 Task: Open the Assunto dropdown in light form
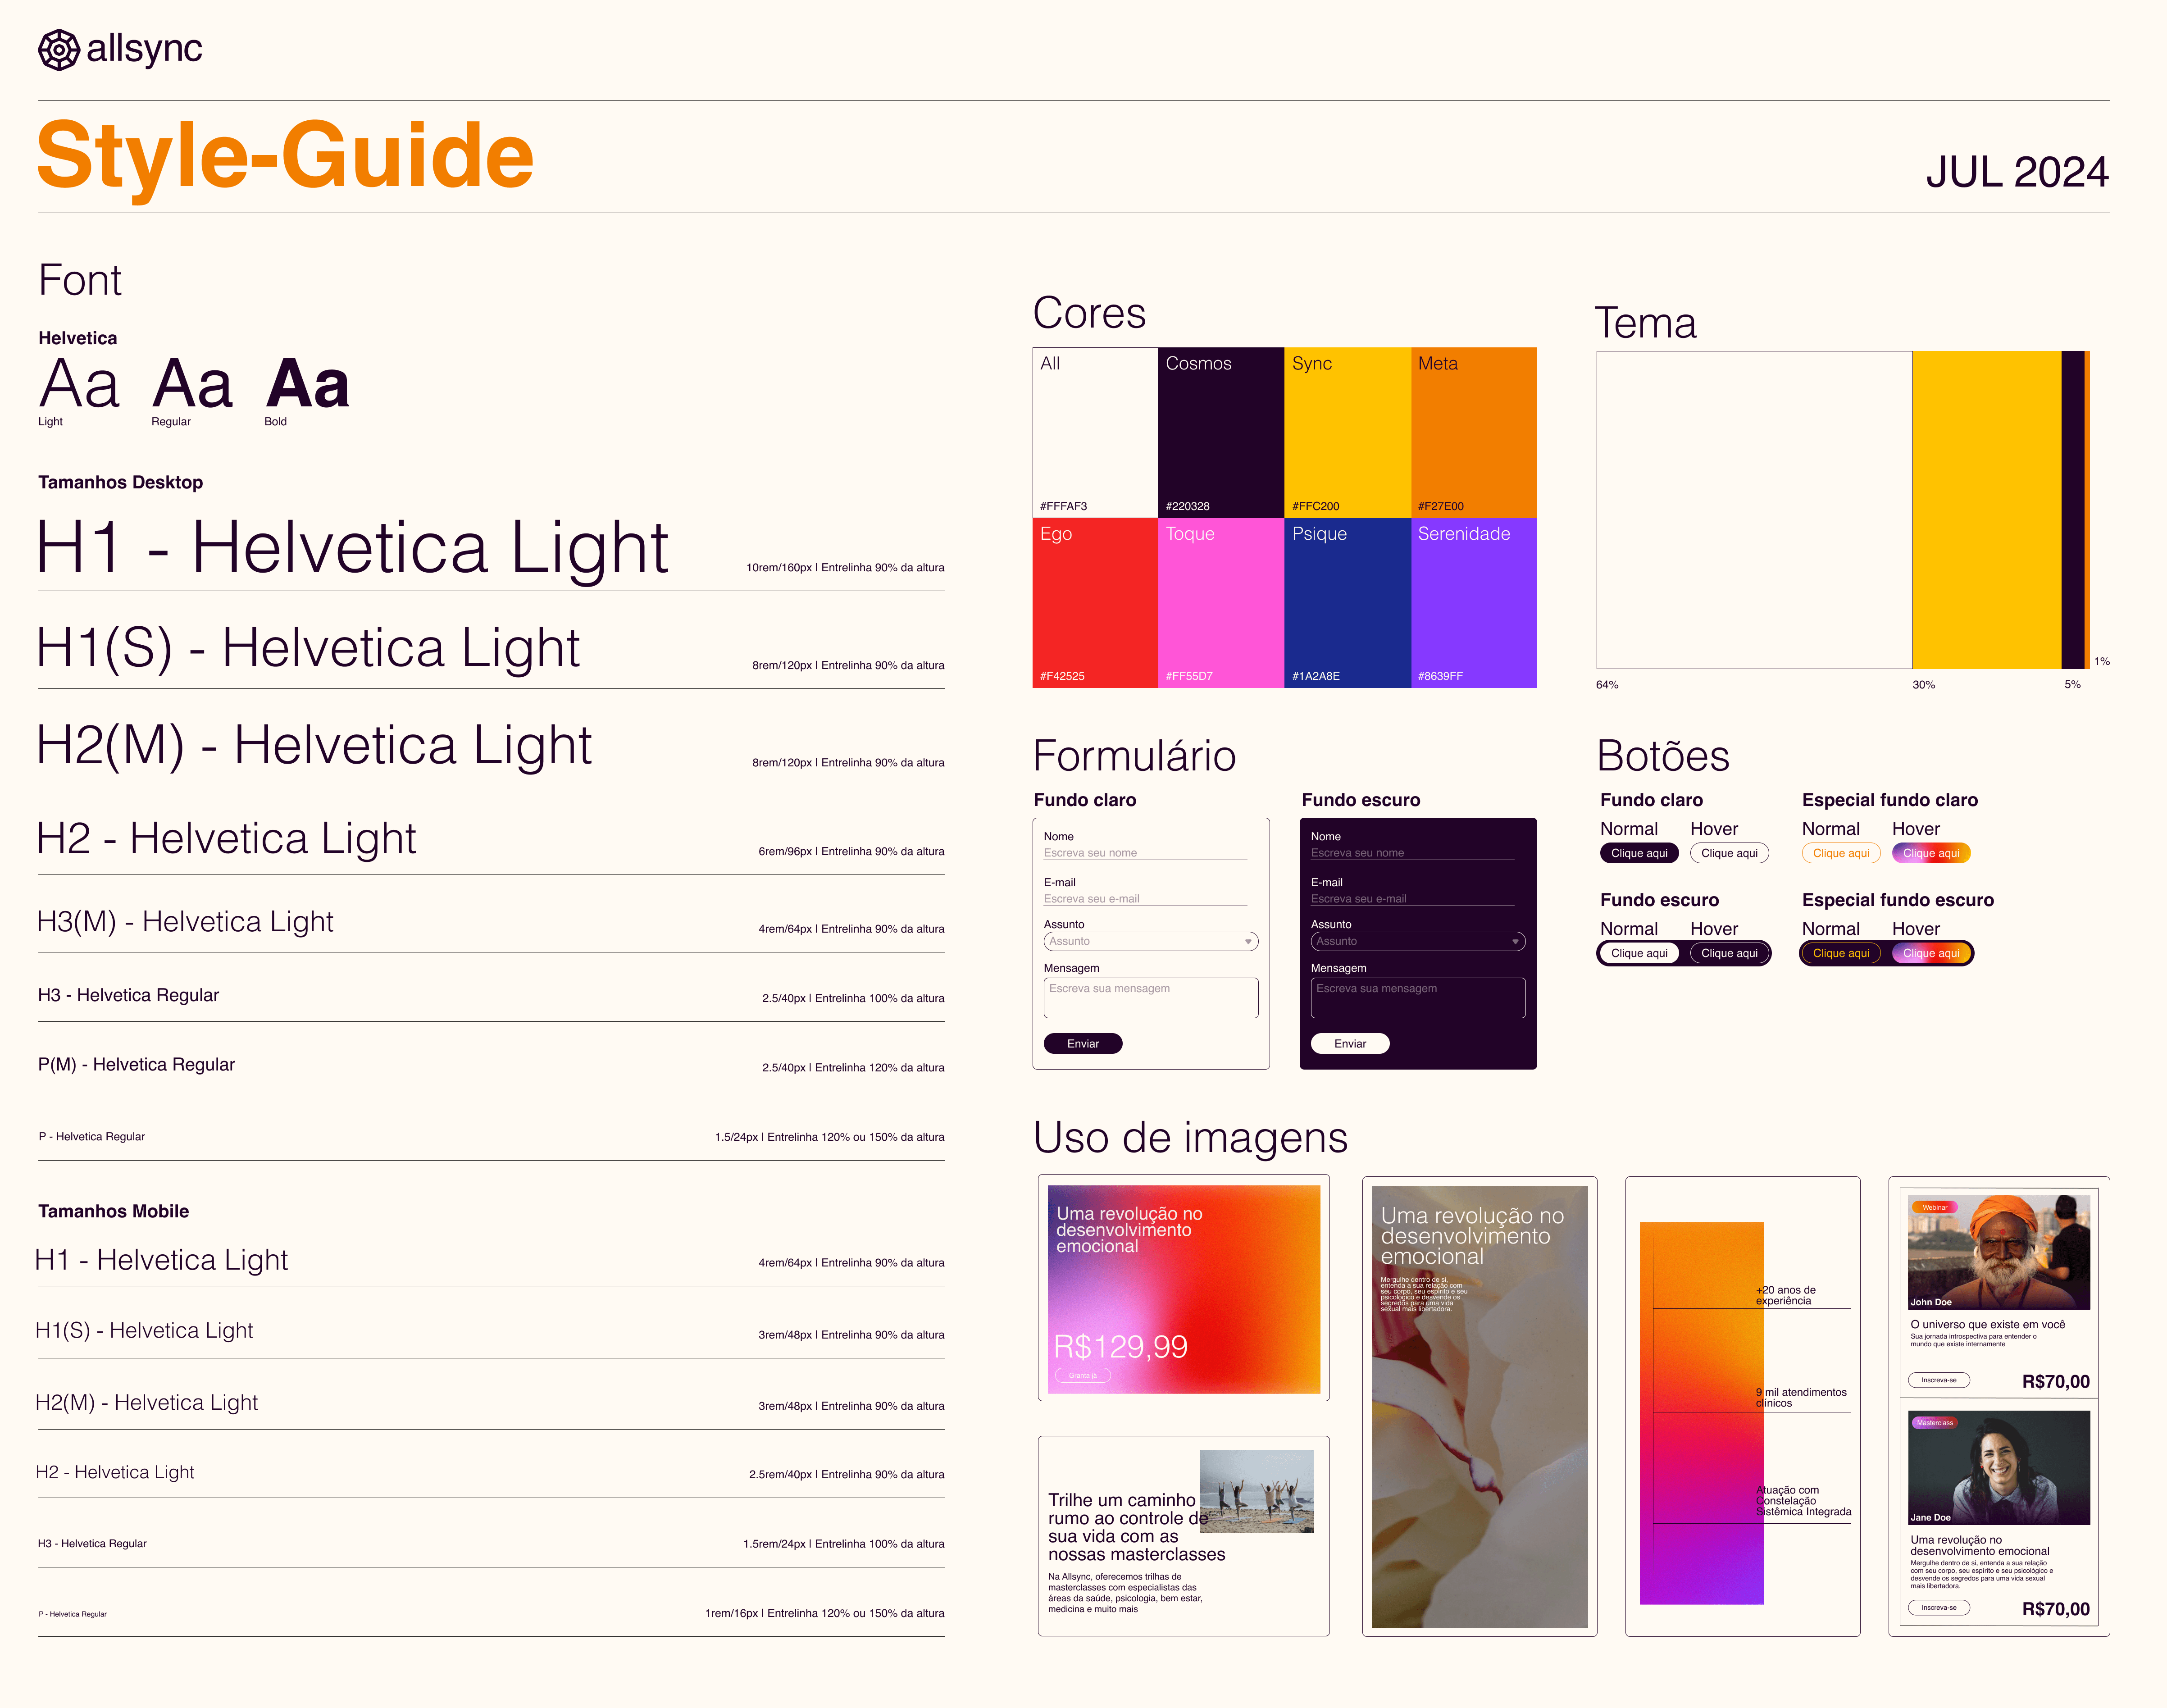coord(1150,941)
